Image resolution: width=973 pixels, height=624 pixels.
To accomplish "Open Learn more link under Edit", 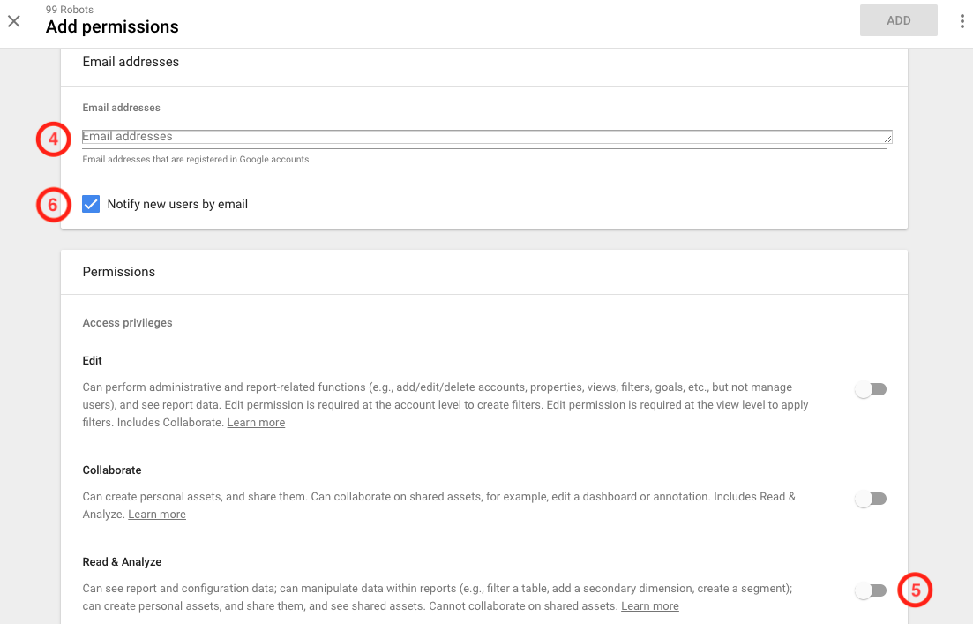I will pos(257,422).
